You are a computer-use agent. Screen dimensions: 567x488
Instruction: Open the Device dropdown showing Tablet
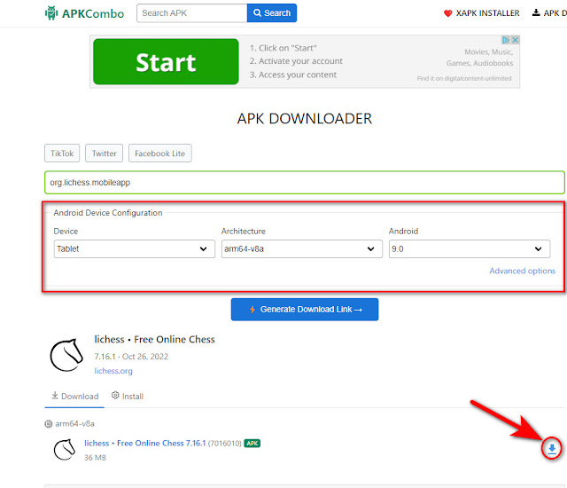[x=135, y=248]
